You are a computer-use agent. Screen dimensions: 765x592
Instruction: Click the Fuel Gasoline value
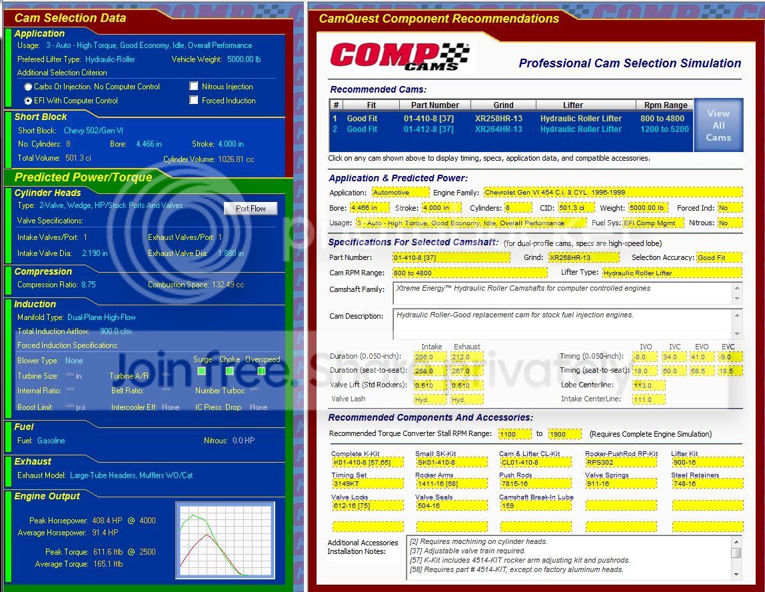click(51, 441)
